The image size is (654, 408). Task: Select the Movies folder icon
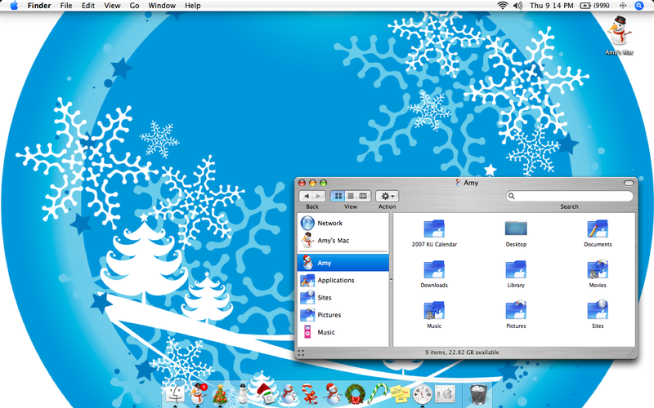click(x=598, y=269)
